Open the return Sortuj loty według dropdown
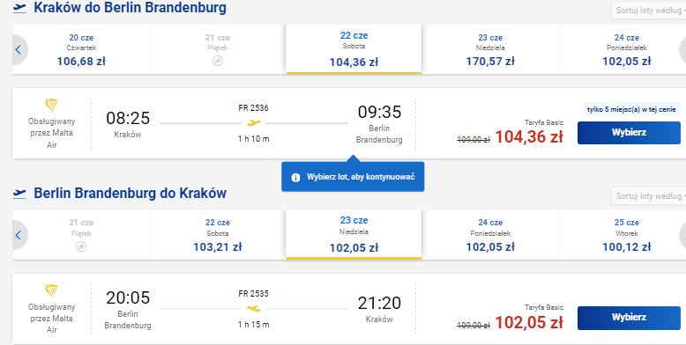 (649, 196)
